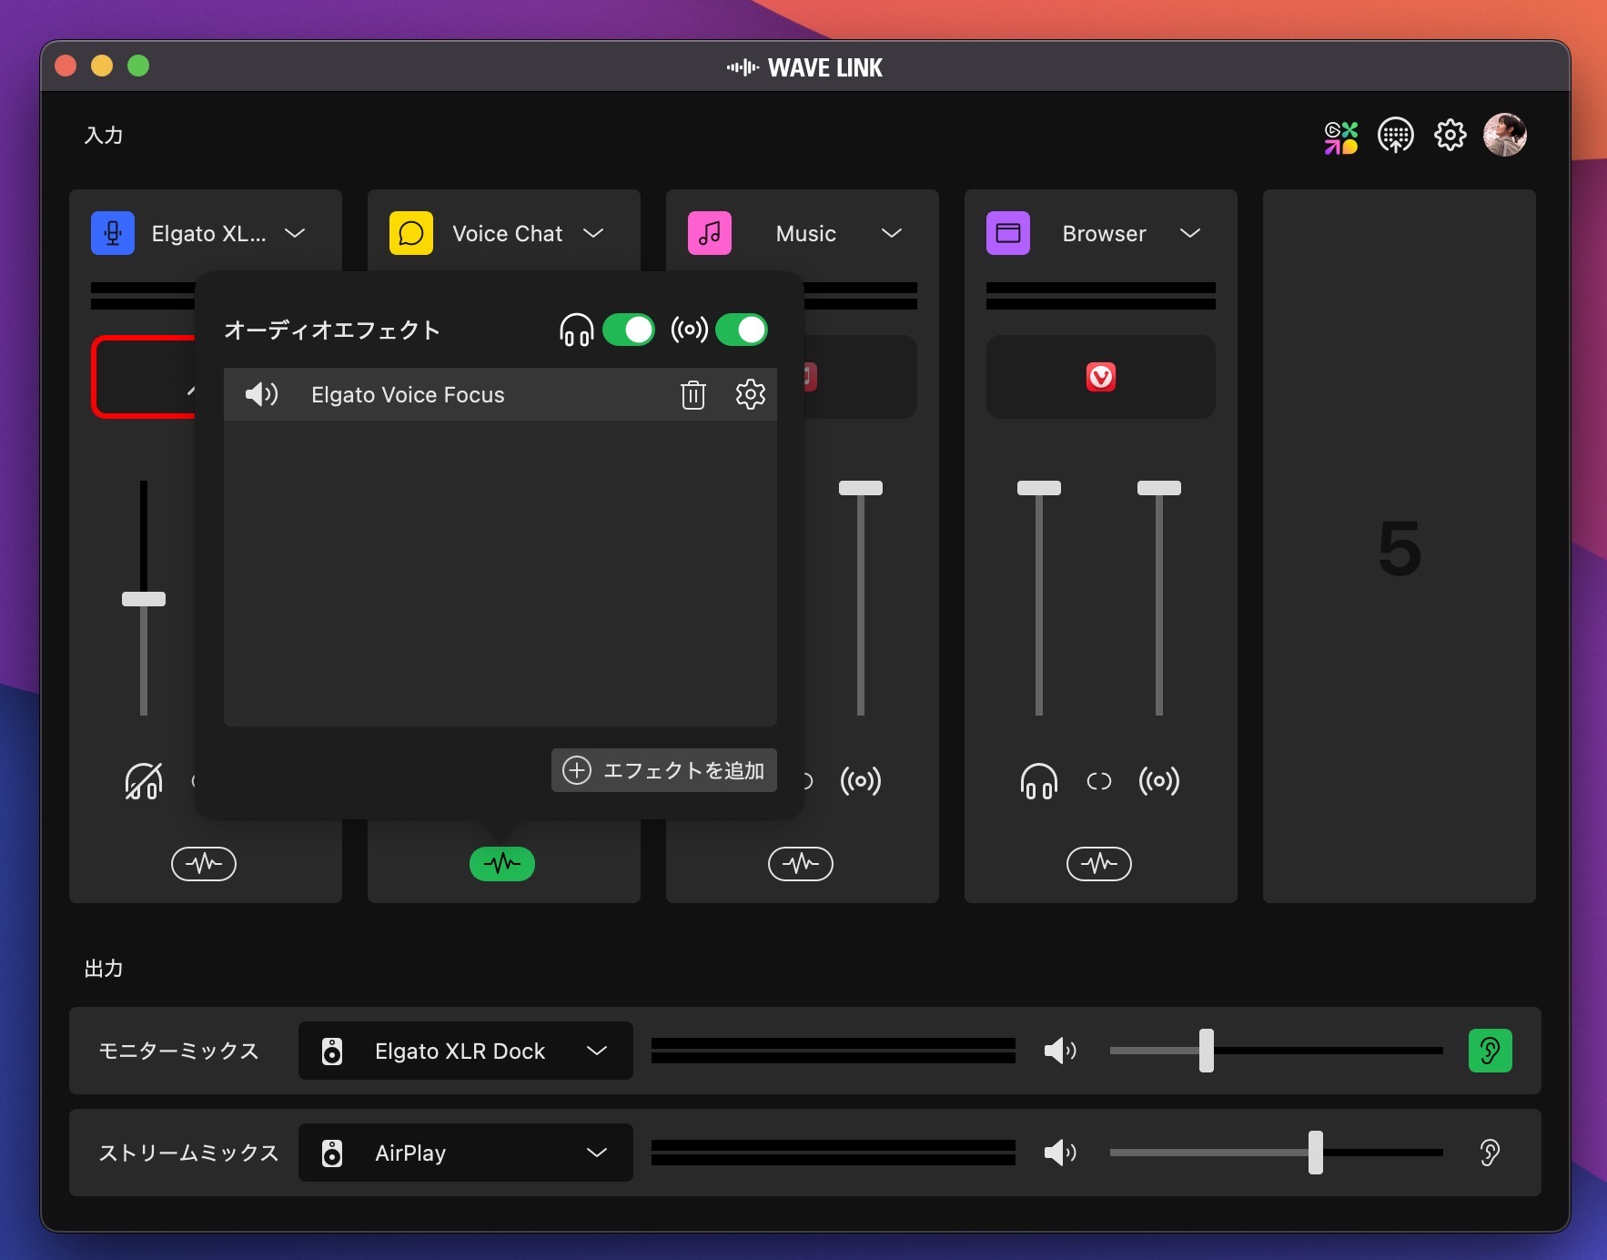
Task: Click the user profile avatar
Action: (x=1504, y=136)
